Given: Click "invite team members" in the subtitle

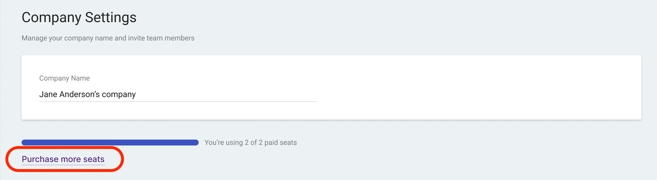Looking at the screenshot, I should click(161, 38).
